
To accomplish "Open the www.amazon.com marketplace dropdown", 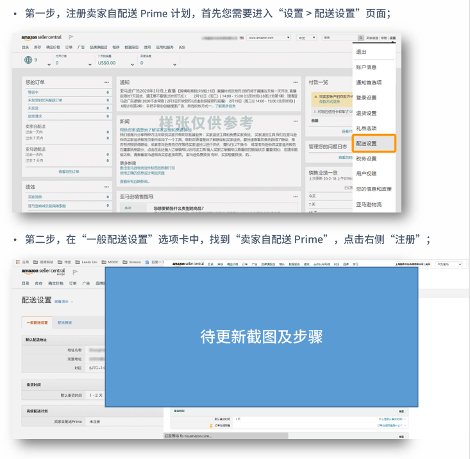I will (269, 38).
